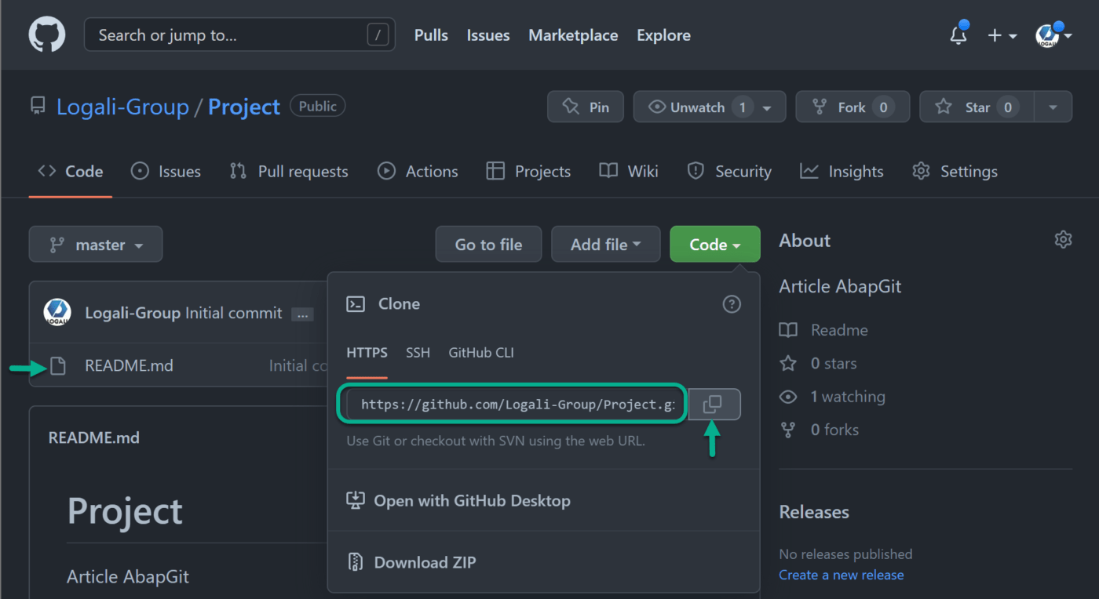Image resolution: width=1099 pixels, height=599 pixels.
Task: Switch to the Settings tab
Action: pyautogui.click(x=955, y=172)
